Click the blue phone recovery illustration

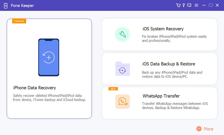pyautogui.click(x=49, y=57)
